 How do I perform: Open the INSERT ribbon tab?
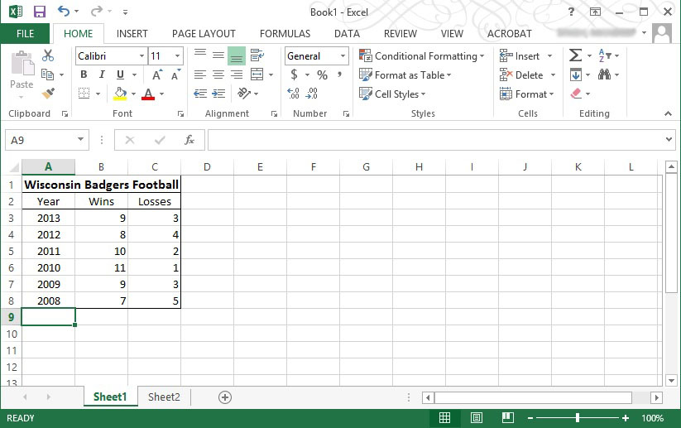click(132, 33)
